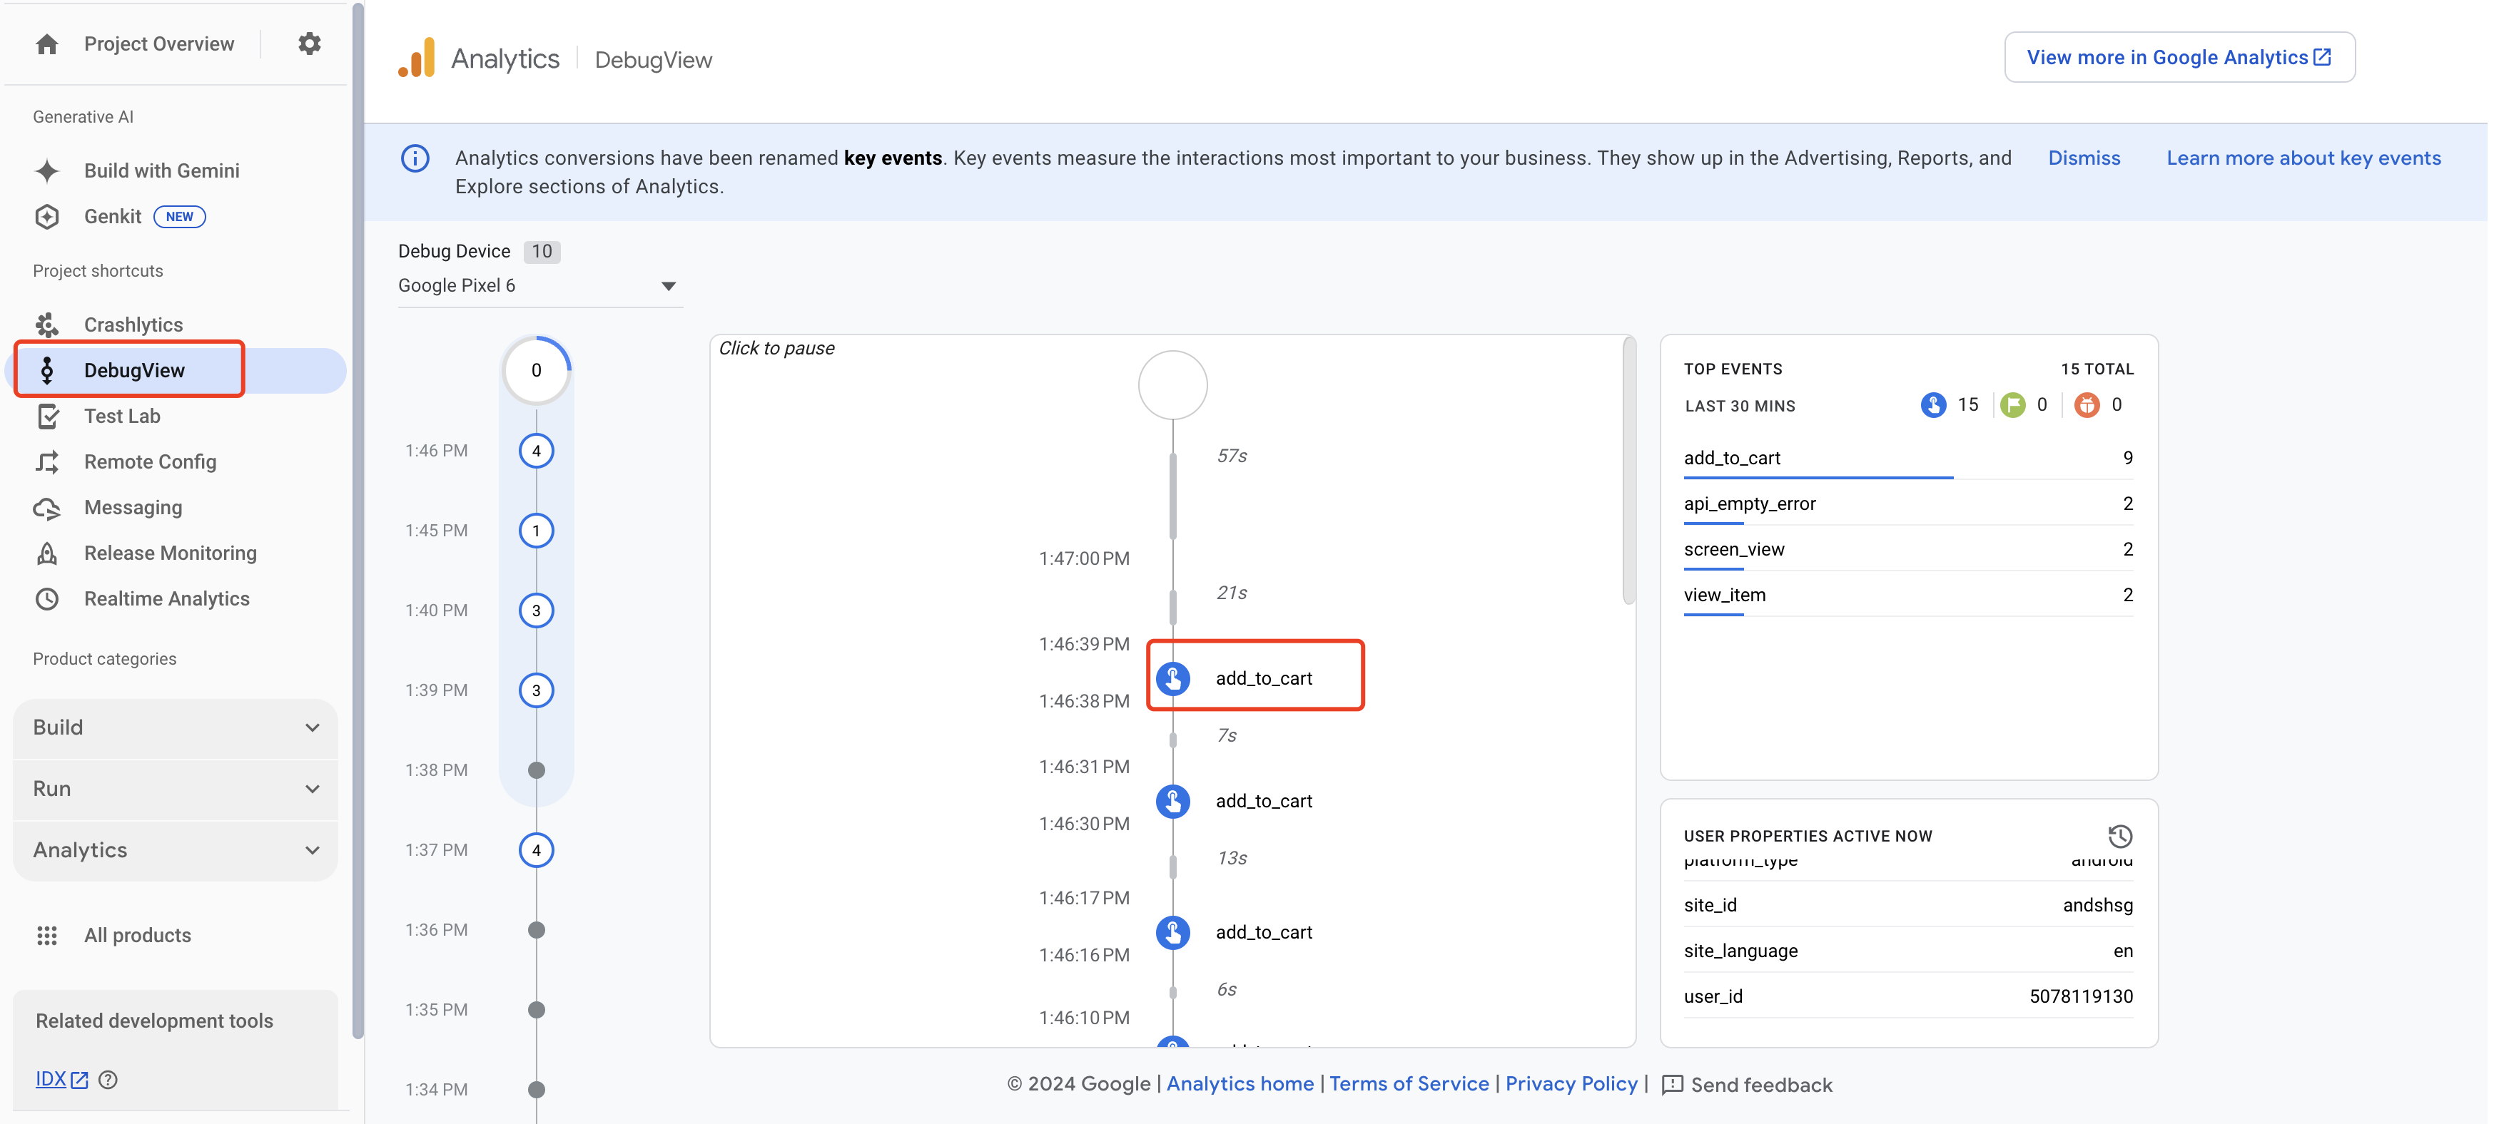
Task: Dismiss the key events banner
Action: tap(2084, 158)
